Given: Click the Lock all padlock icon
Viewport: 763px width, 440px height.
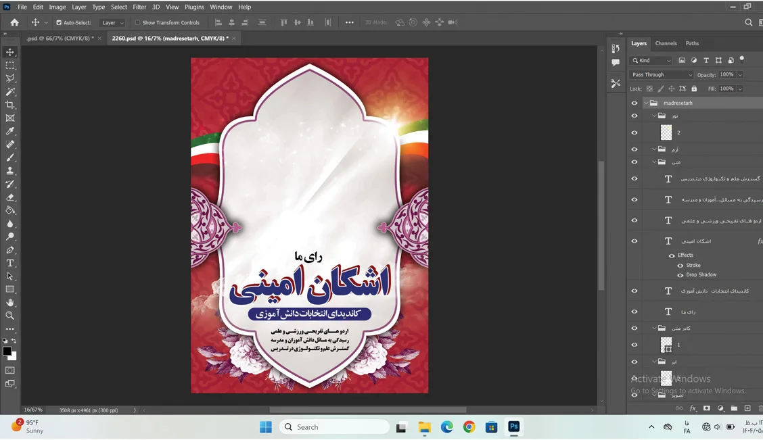Looking at the screenshot, I should tap(695, 89).
